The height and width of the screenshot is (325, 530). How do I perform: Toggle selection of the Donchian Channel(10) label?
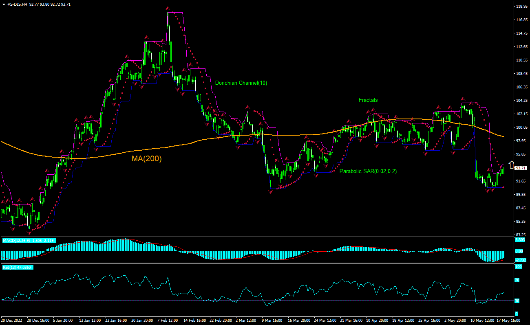(x=241, y=83)
